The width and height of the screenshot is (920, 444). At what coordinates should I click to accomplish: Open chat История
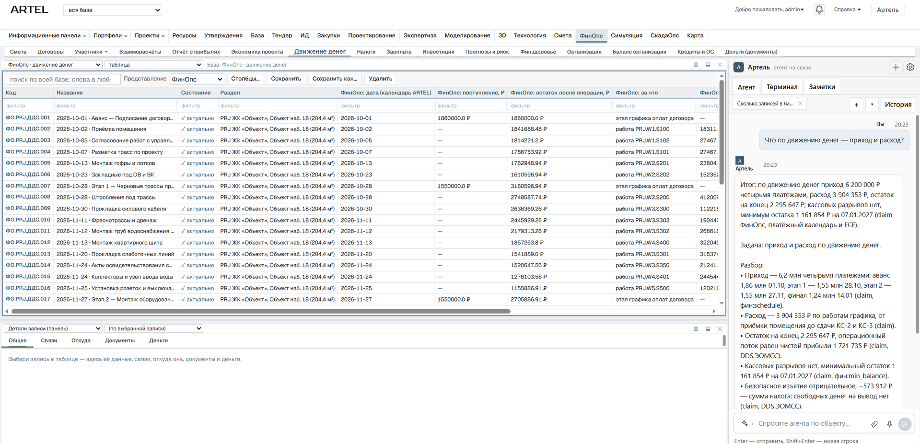898,104
